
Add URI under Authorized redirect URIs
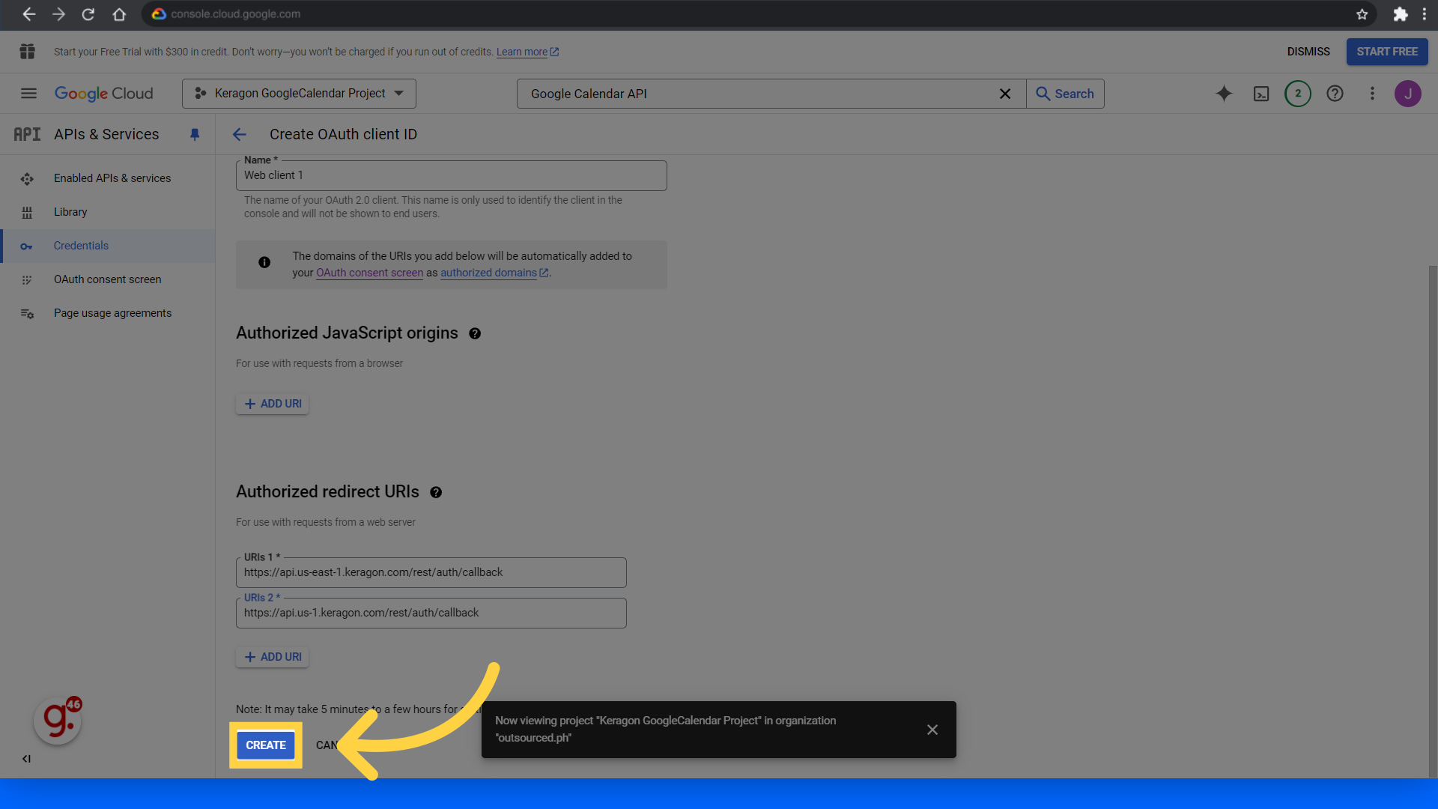[273, 657]
